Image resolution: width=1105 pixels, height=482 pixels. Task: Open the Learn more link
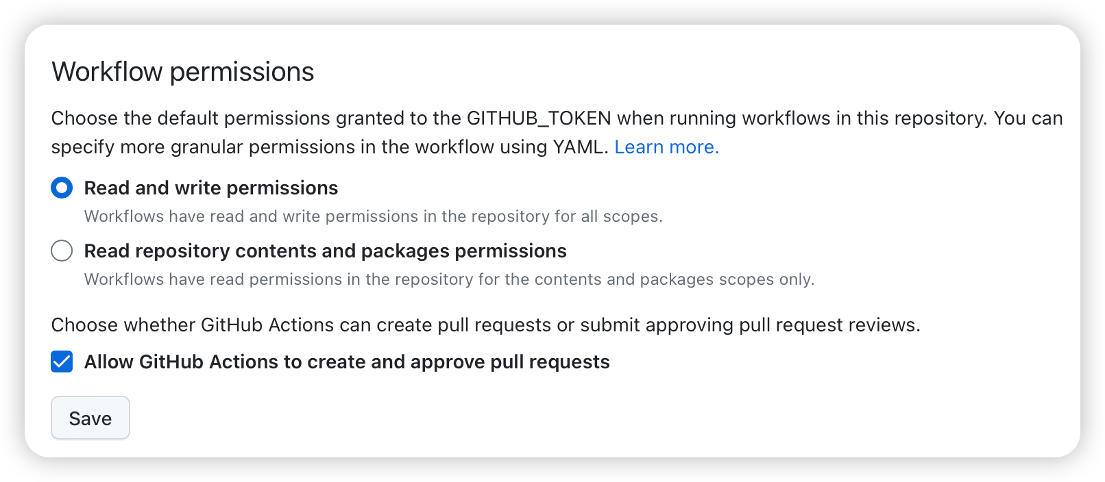[x=666, y=147]
